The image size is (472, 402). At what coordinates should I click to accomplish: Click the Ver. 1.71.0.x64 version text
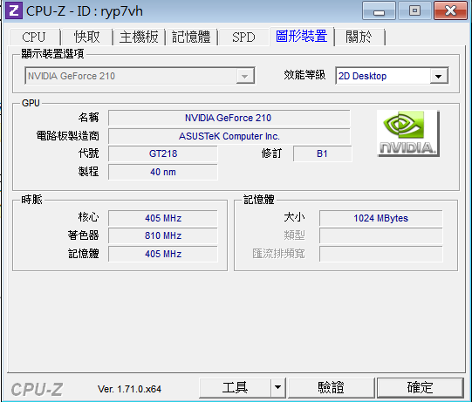129,389
